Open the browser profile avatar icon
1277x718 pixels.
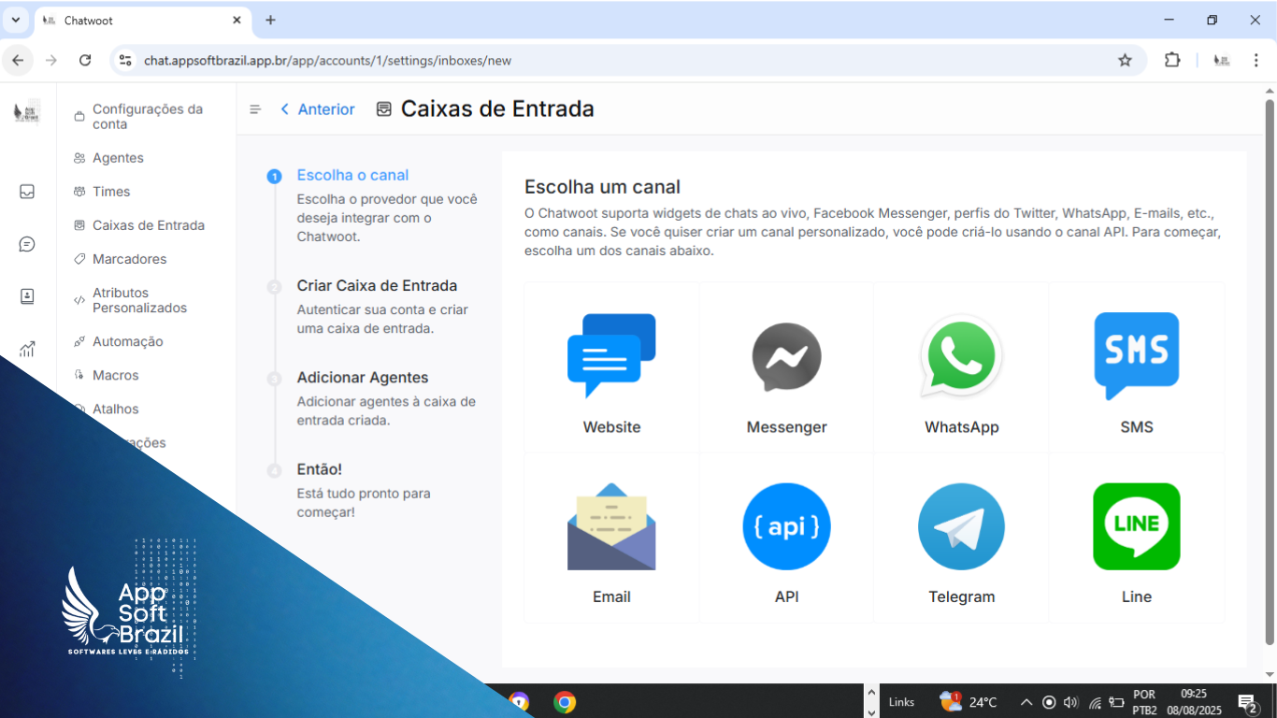(1221, 60)
